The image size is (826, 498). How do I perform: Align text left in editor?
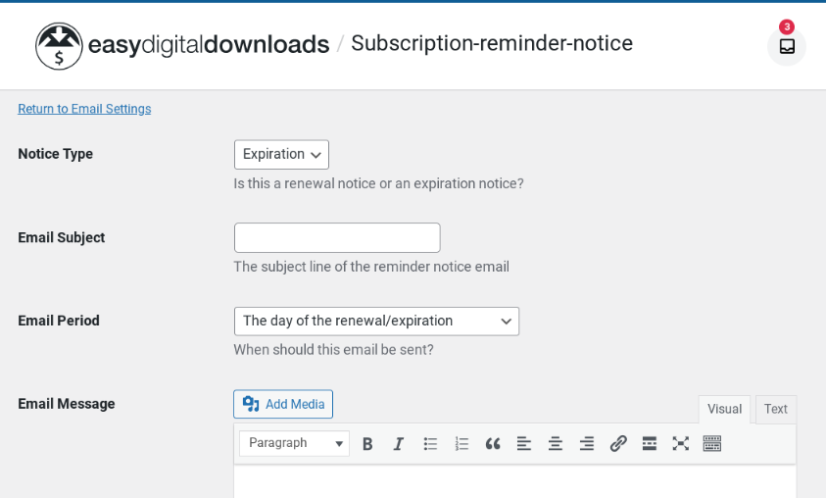(523, 444)
